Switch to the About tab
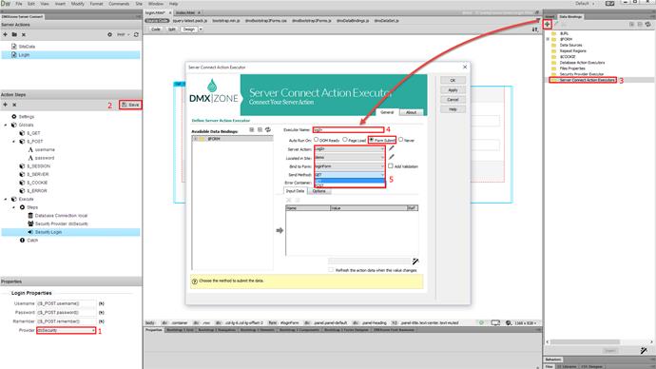The image size is (656, 369). [x=412, y=112]
